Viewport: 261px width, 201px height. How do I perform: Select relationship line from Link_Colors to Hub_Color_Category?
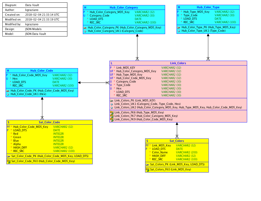tap(137, 47)
